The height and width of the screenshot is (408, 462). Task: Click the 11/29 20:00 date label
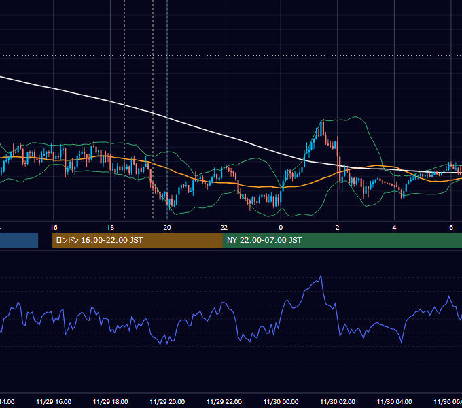point(167,401)
